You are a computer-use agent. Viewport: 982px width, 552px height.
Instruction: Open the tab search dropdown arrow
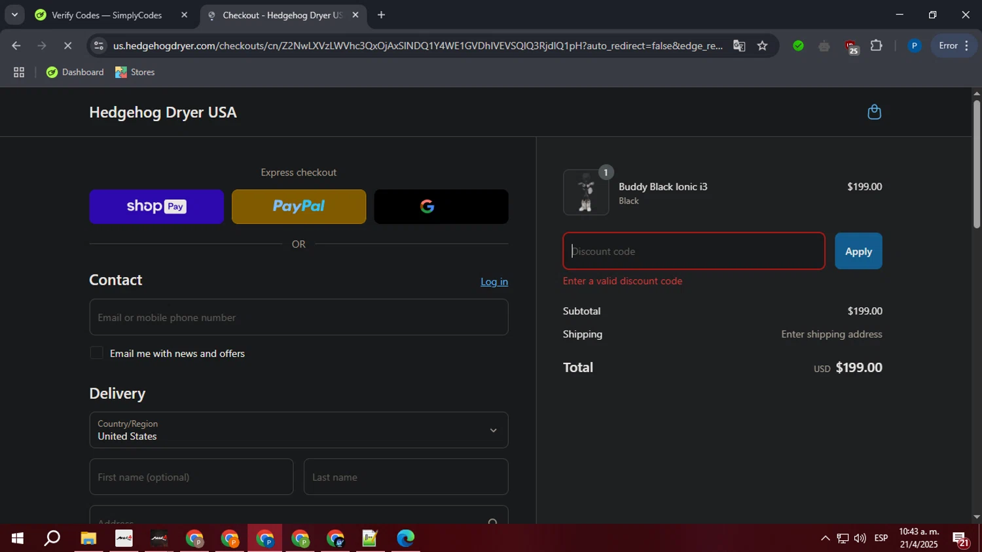click(x=14, y=15)
